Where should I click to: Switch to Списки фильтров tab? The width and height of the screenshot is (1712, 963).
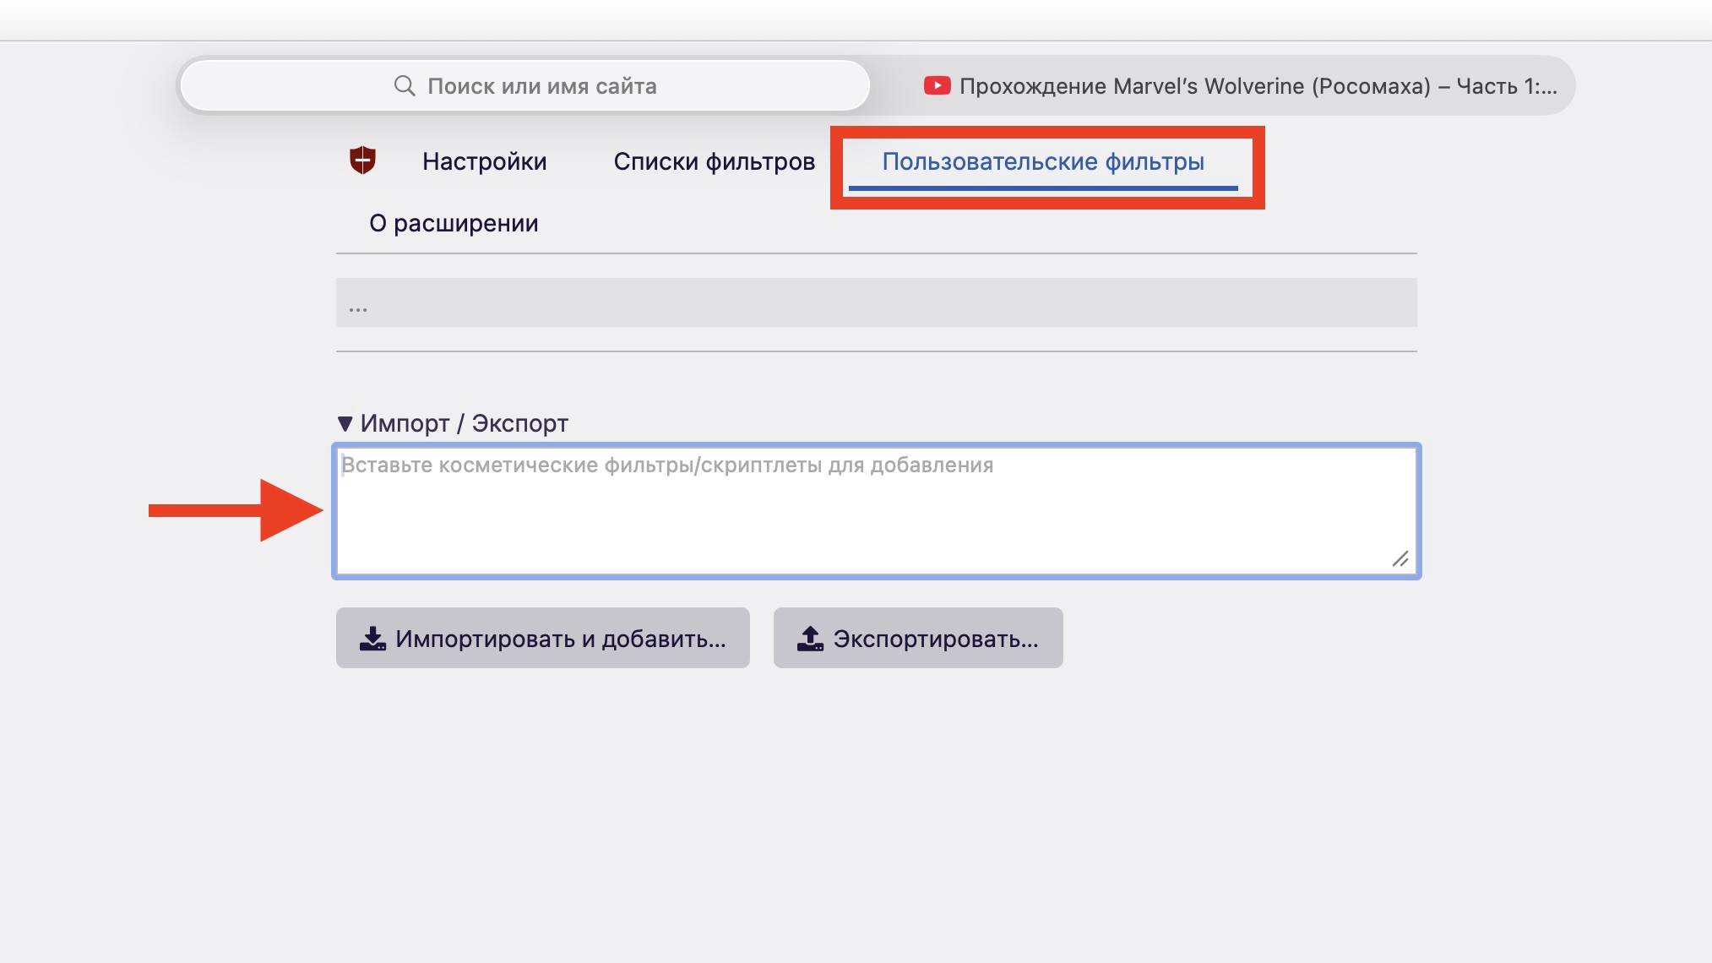tap(714, 161)
